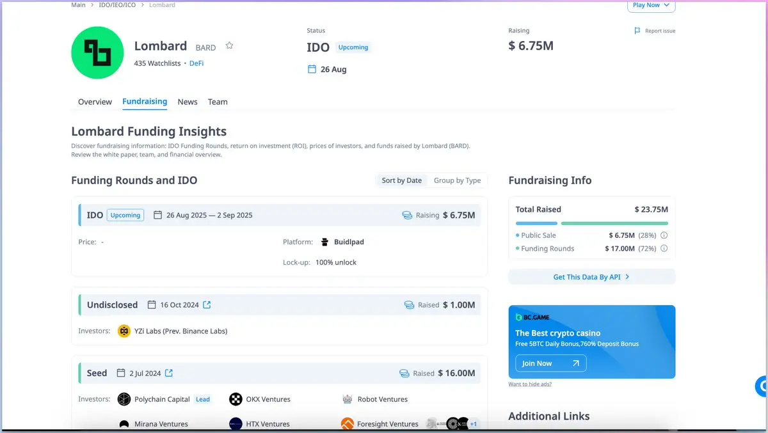Click the HTX Ventures investor name

click(268, 424)
